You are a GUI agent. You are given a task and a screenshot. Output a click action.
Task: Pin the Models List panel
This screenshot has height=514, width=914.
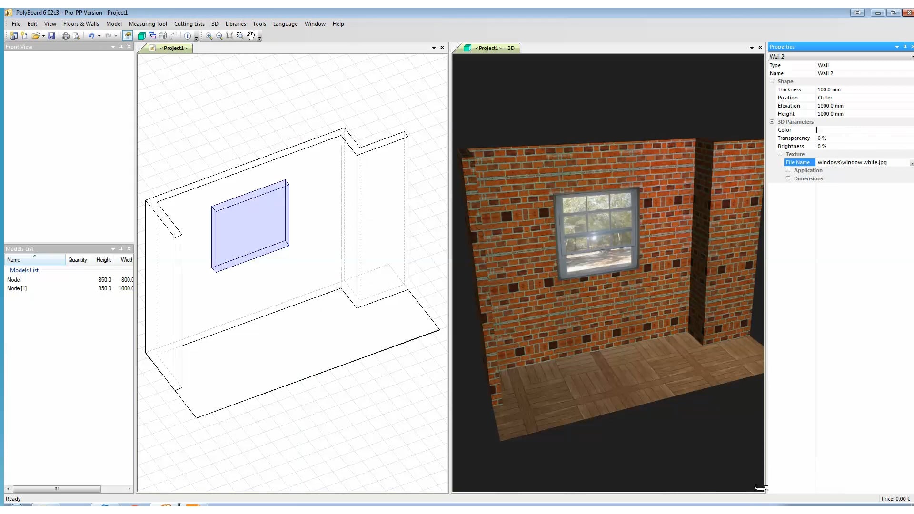[120, 248]
